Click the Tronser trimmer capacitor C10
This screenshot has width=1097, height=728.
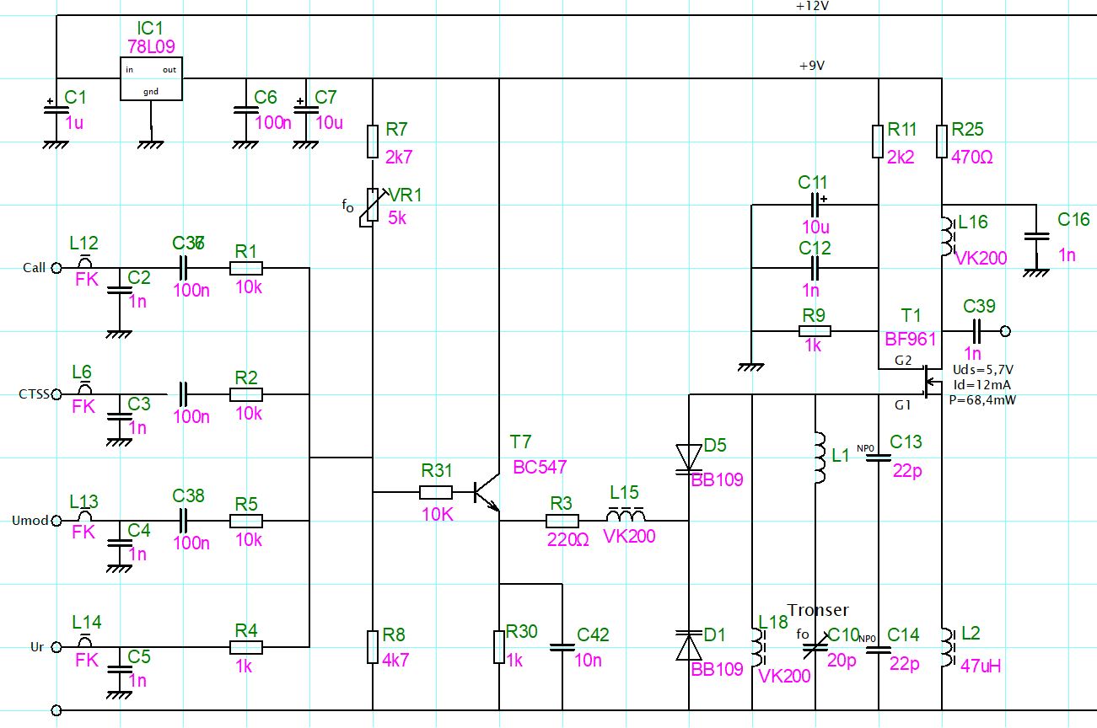click(x=815, y=647)
